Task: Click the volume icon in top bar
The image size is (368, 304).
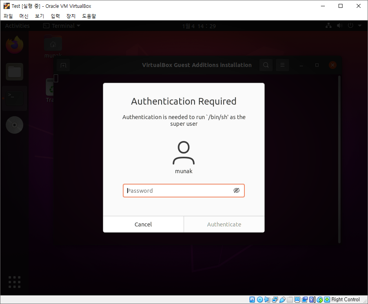Action: [340, 25]
